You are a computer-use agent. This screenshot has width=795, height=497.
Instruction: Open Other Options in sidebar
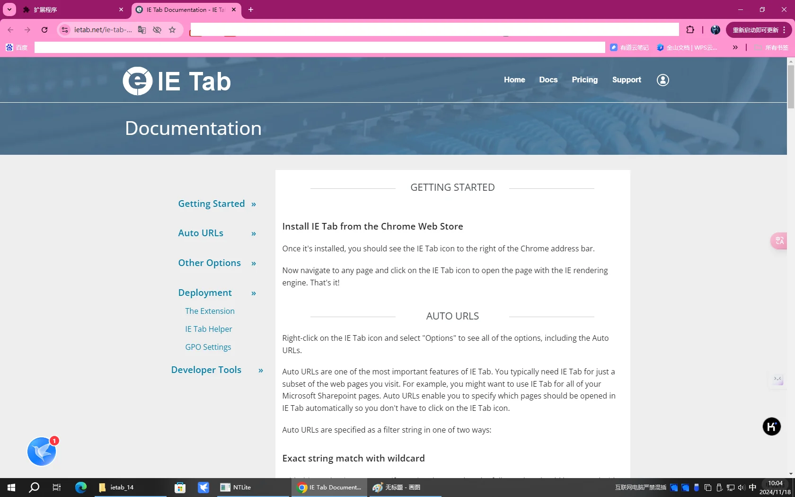pyautogui.click(x=209, y=263)
